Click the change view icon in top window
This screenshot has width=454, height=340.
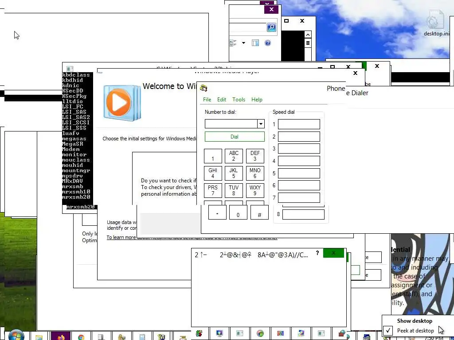(233, 43)
